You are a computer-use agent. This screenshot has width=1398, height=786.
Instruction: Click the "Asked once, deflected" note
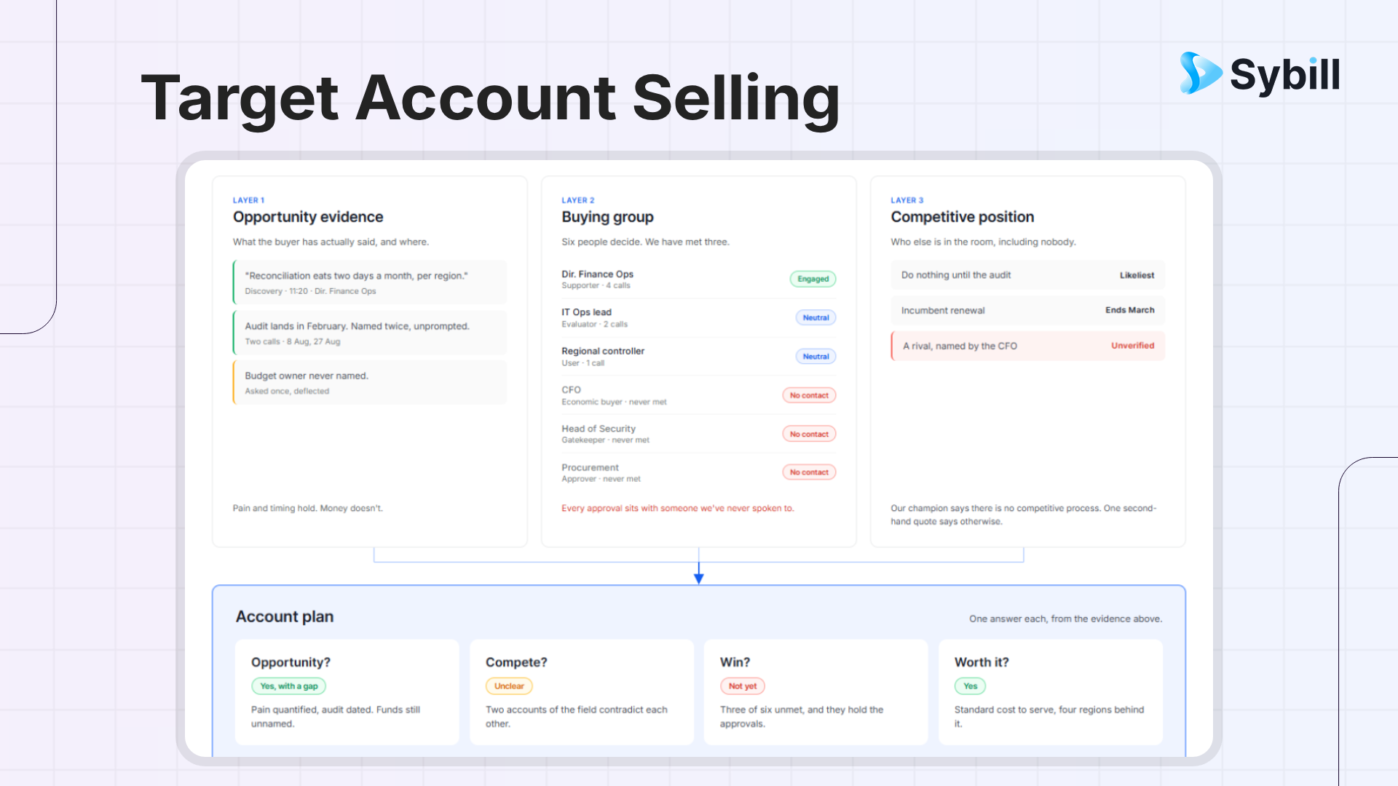pyautogui.click(x=287, y=391)
